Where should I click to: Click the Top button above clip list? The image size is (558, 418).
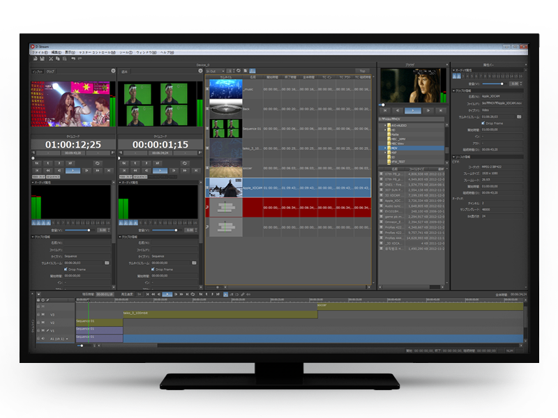tap(362, 71)
